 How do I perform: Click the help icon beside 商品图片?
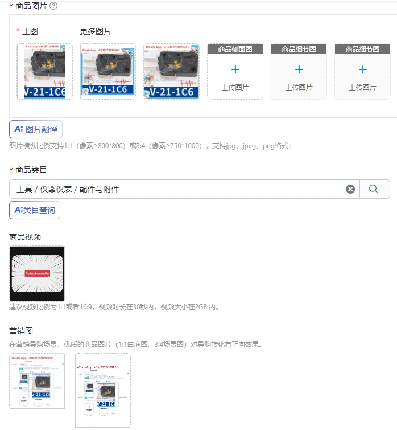(53, 6)
